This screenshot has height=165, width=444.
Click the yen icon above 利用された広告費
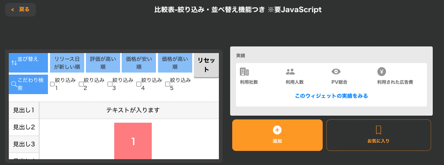(x=382, y=72)
